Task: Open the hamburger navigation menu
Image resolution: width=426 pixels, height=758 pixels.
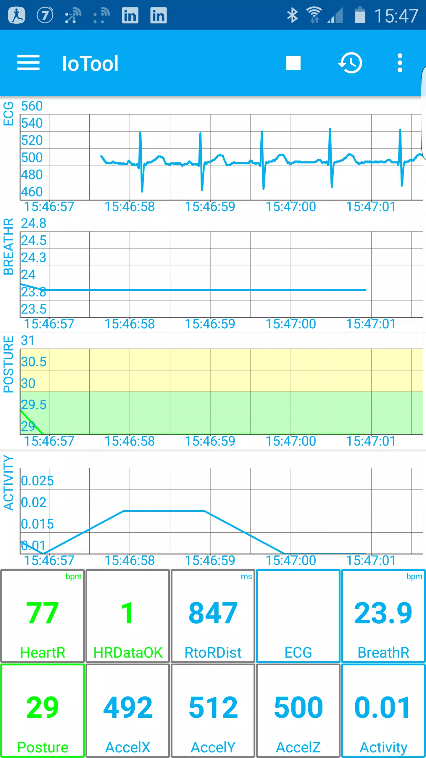Action: (28, 63)
